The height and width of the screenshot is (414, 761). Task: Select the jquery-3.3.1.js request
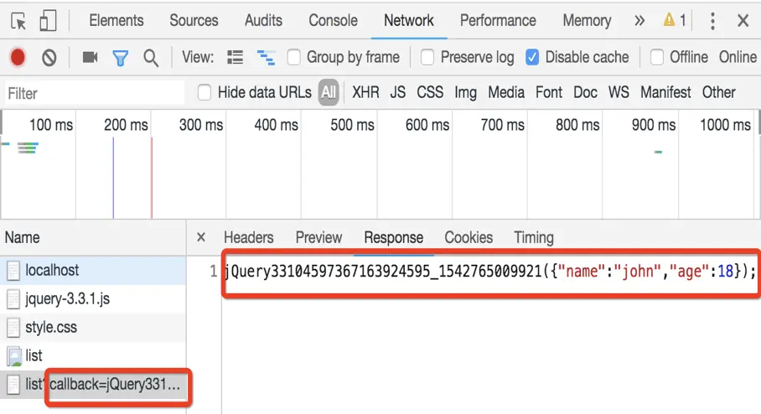coord(93,299)
